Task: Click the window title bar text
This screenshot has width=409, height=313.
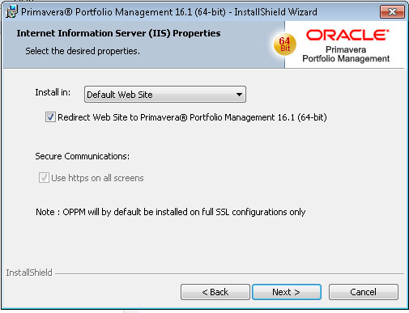Action: coord(169,12)
